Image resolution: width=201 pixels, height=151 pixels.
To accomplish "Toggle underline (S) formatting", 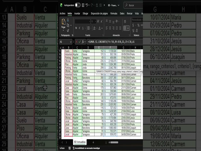I will coord(83,28).
